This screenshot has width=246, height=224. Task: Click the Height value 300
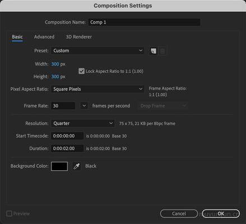55,77
